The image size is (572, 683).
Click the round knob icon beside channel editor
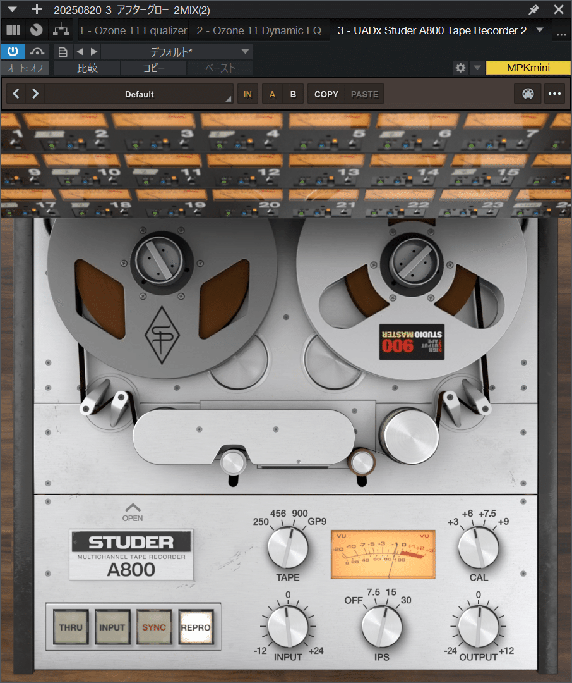click(37, 30)
